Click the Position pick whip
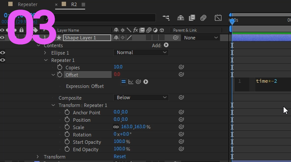 point(181,120)
